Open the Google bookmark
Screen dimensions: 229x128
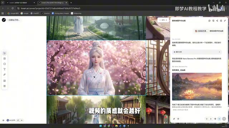click(x=24, y=13)
